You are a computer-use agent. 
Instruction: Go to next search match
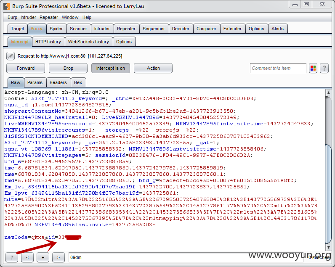click(x=58, y=257)
